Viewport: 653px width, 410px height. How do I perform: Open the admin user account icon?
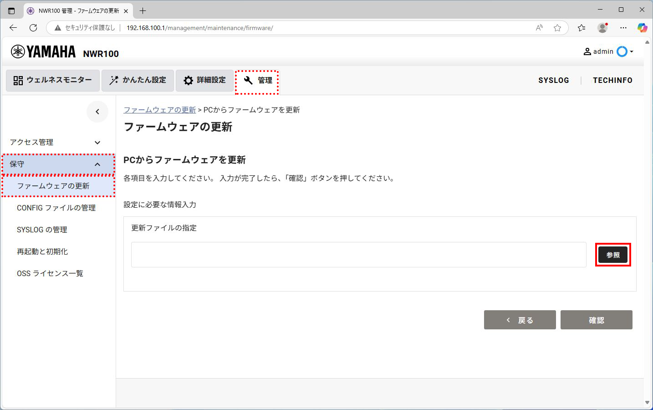click(587, 51)
